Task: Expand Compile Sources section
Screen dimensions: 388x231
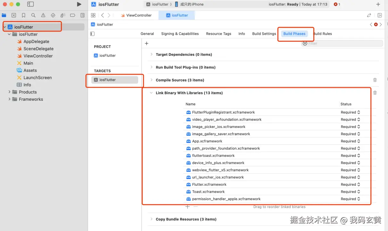Action: click(151, 80)
